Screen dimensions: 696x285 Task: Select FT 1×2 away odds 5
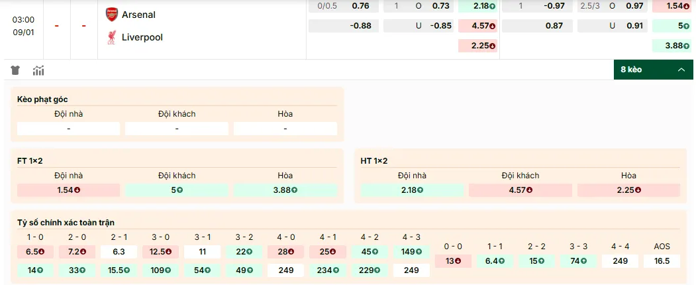click(x=177, y=190)
